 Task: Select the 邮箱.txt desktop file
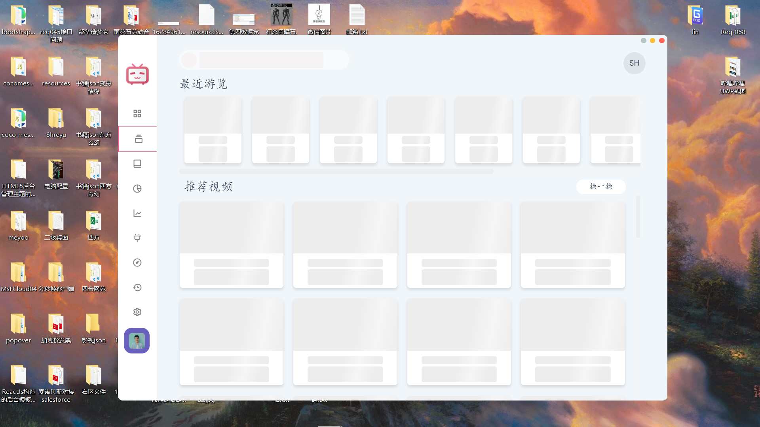pyautogui.click(x=357, y=20)
